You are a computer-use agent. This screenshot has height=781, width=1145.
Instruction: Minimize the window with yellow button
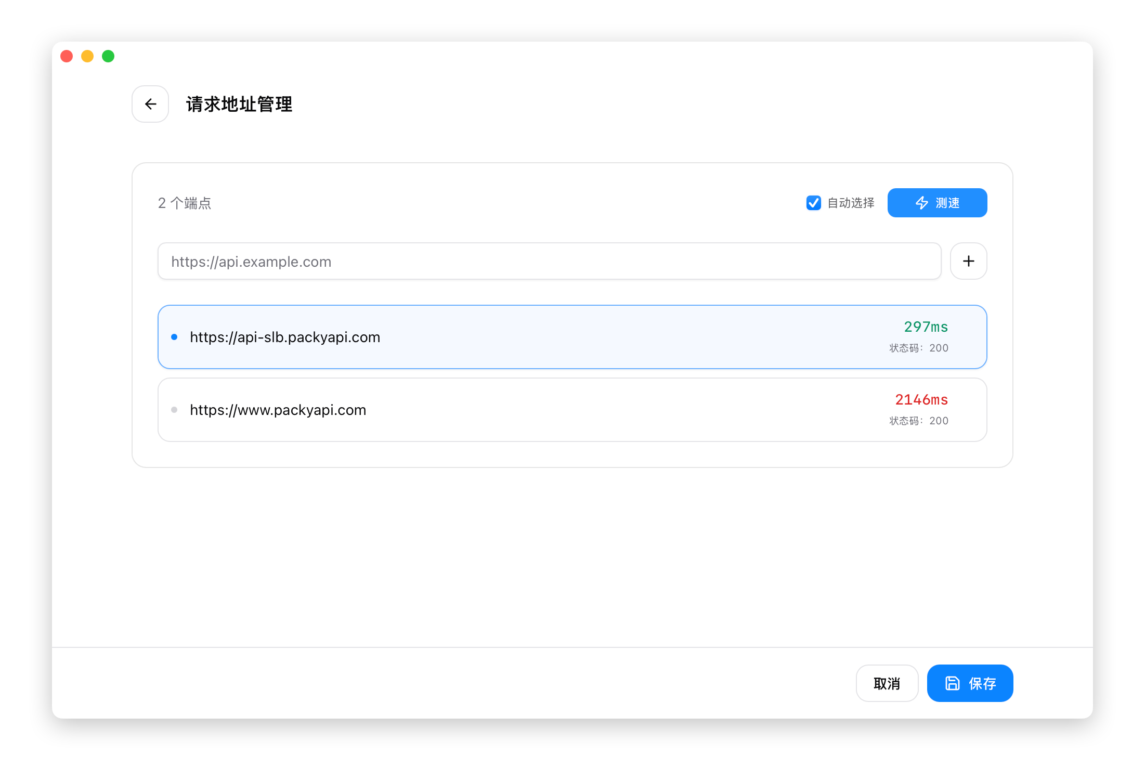point(87,56)
